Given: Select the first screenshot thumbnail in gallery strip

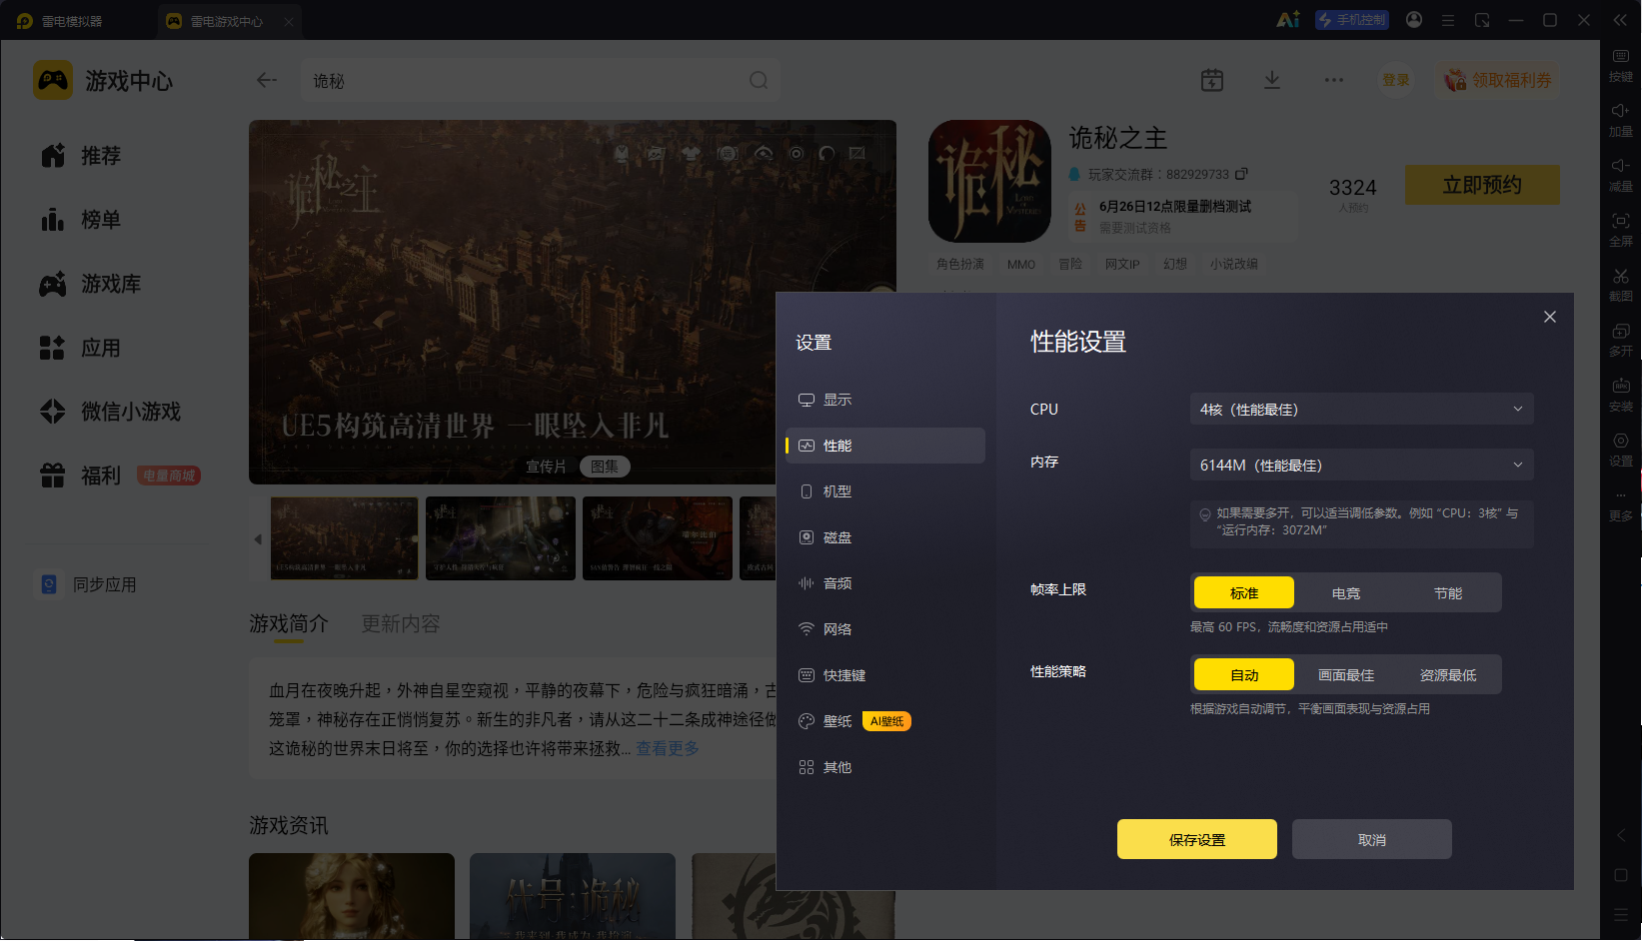Looking at the screenshot, I should point(345,538).
